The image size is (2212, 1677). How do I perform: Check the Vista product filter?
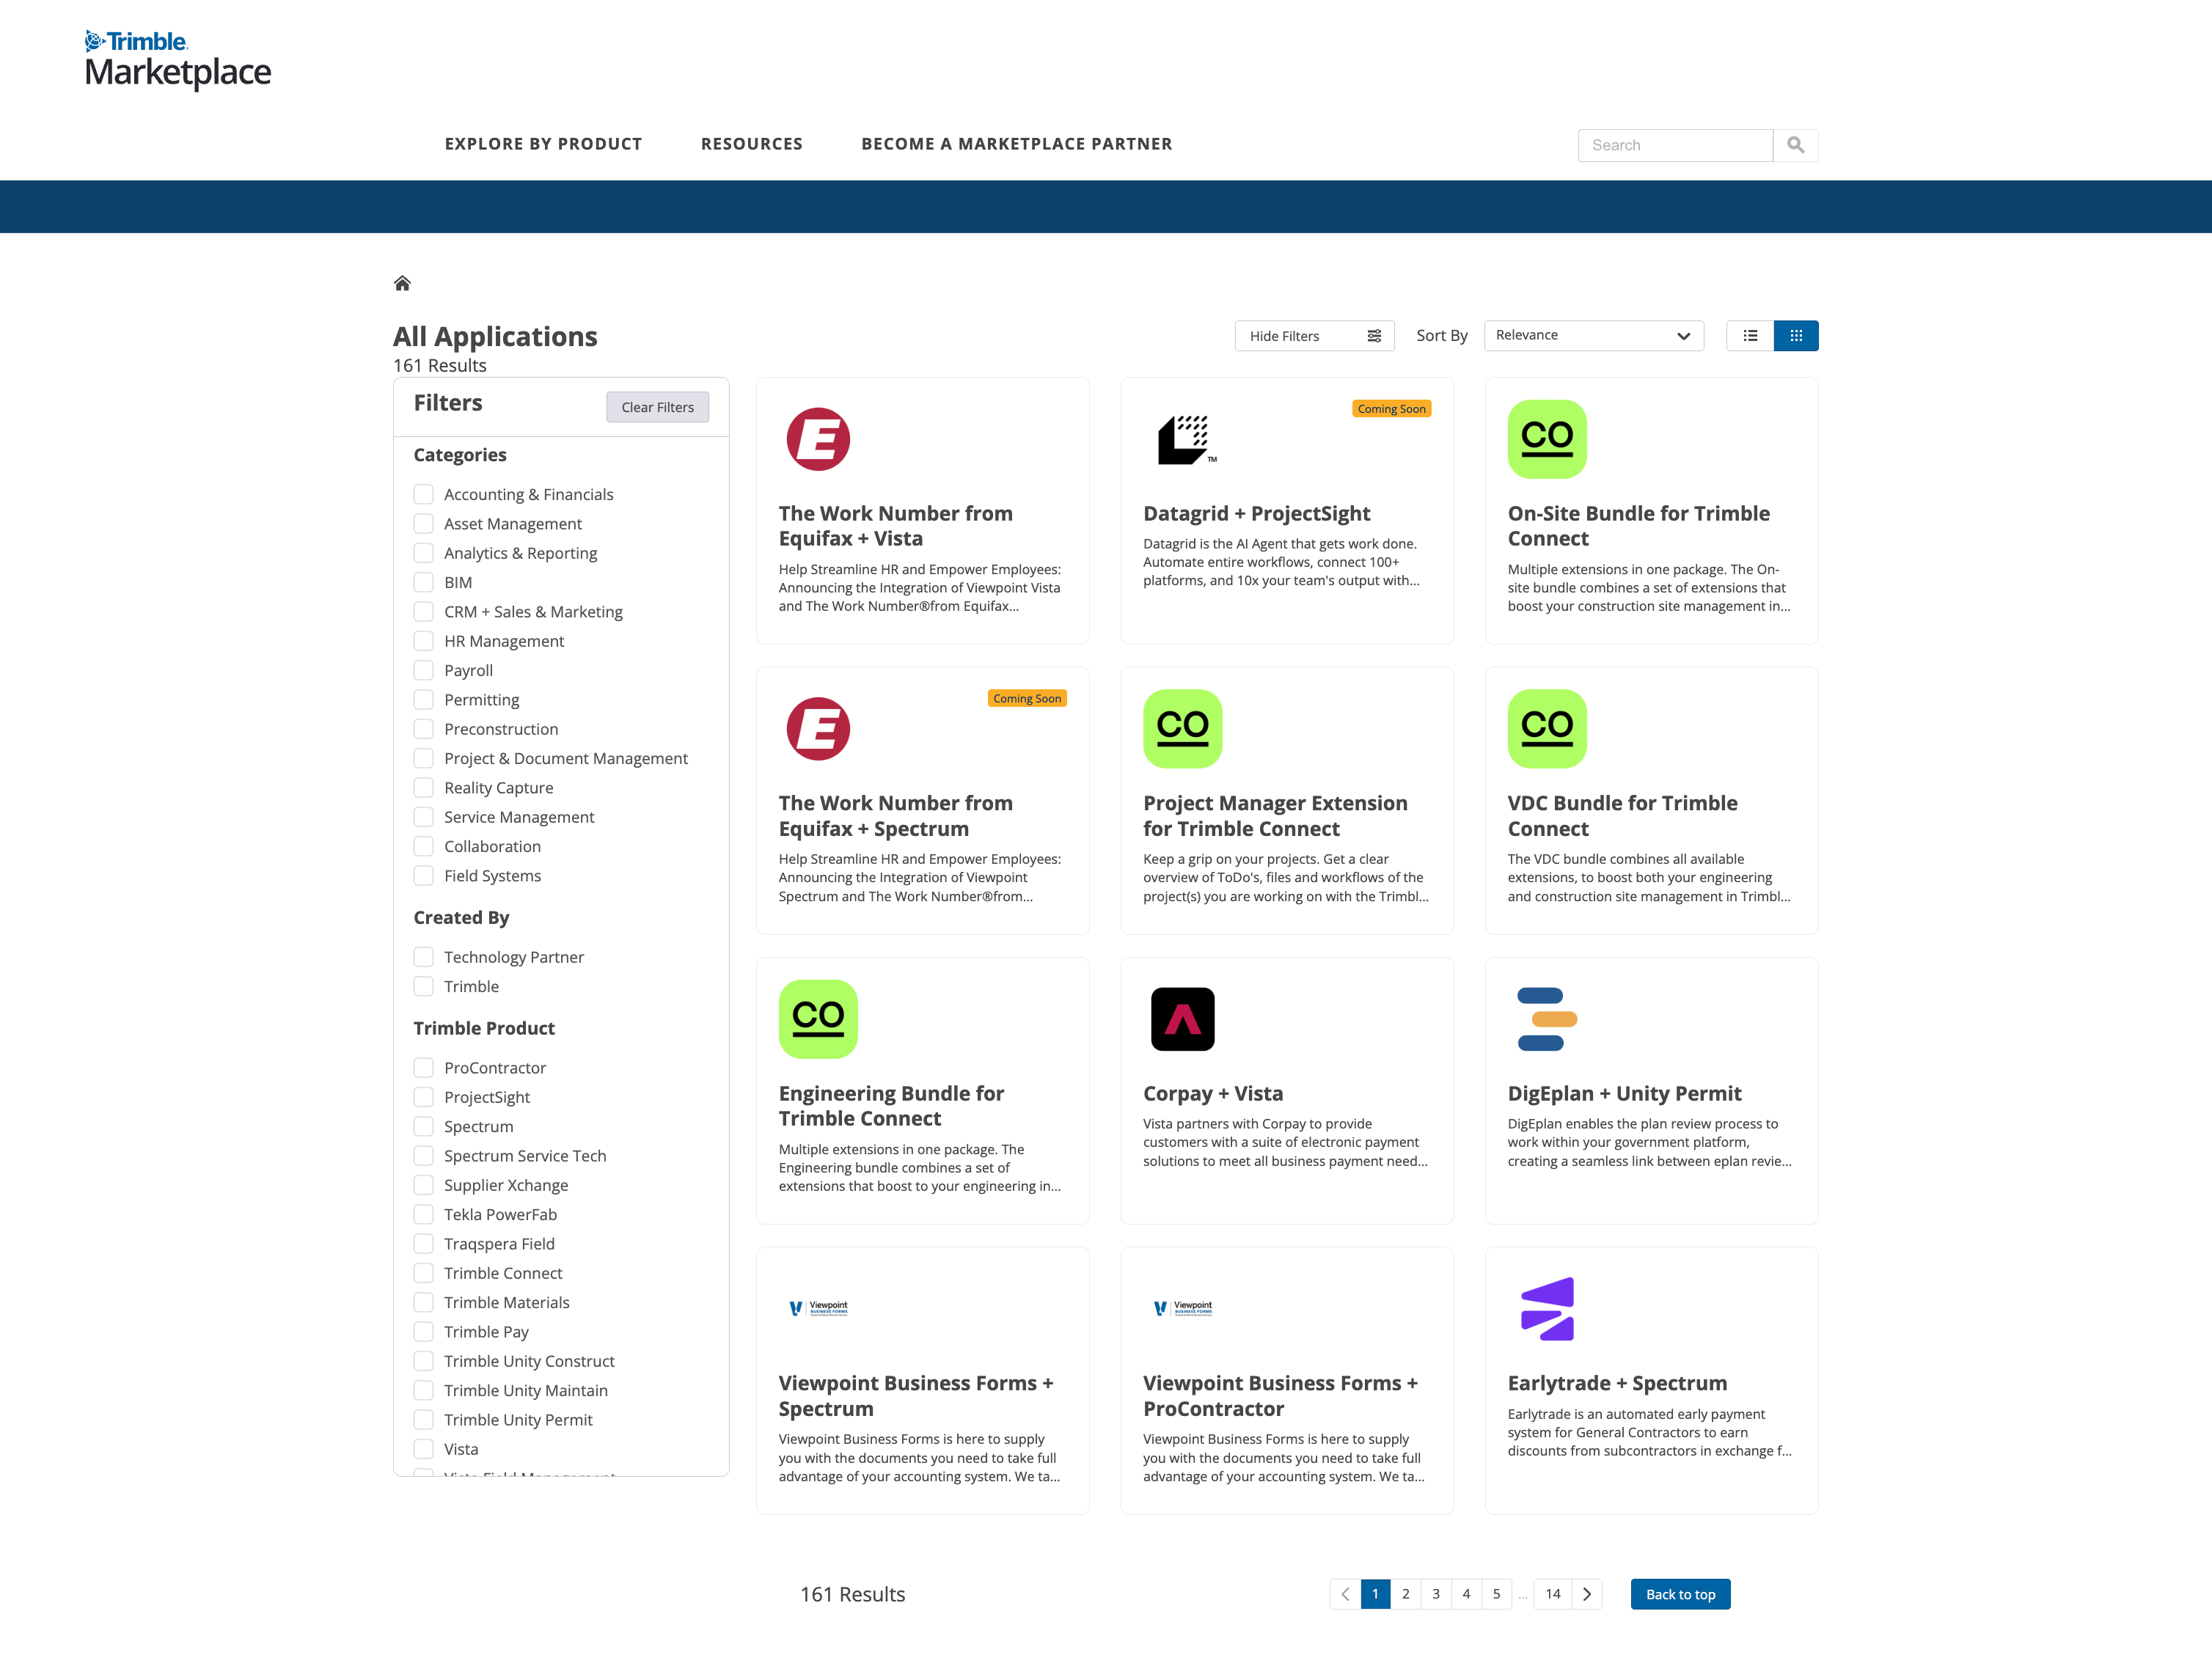pyautogui.click(x=424, y=1449)
